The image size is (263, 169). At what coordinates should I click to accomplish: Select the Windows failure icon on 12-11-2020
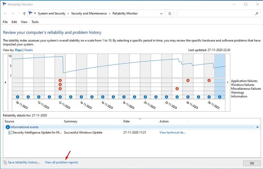[x=60, y=85]
